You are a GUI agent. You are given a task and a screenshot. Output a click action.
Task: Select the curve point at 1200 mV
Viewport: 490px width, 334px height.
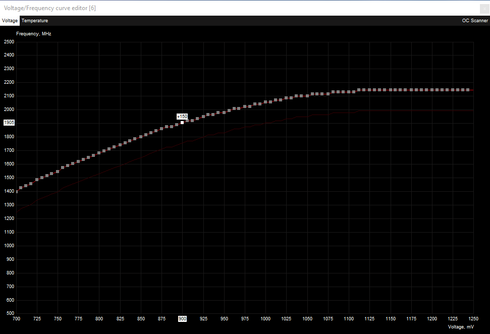[431, 90]
